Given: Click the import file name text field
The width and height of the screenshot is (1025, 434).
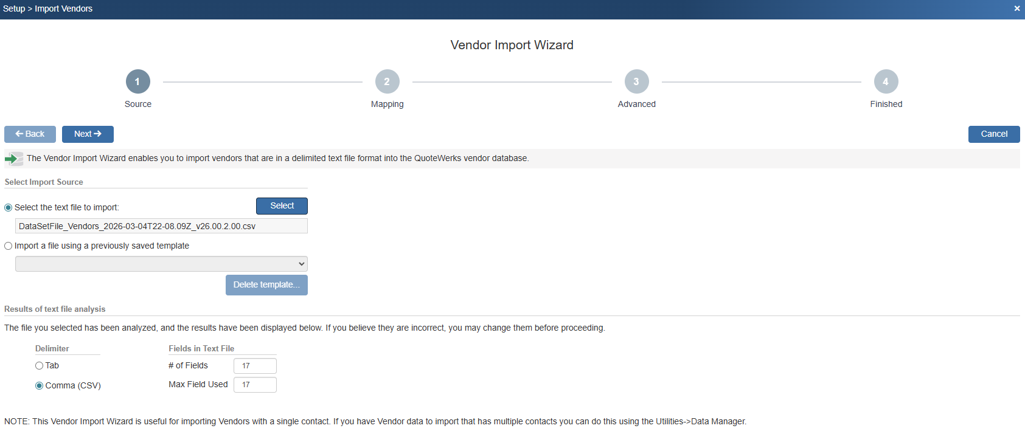Looking at the screenshot, I should pos(161,226).
